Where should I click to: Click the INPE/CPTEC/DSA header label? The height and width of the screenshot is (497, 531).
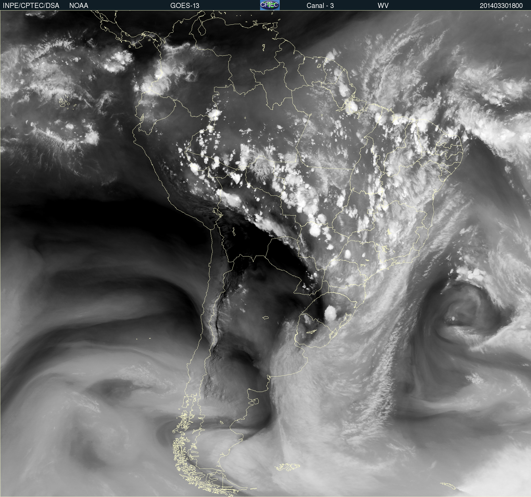(x=31, y=6)
